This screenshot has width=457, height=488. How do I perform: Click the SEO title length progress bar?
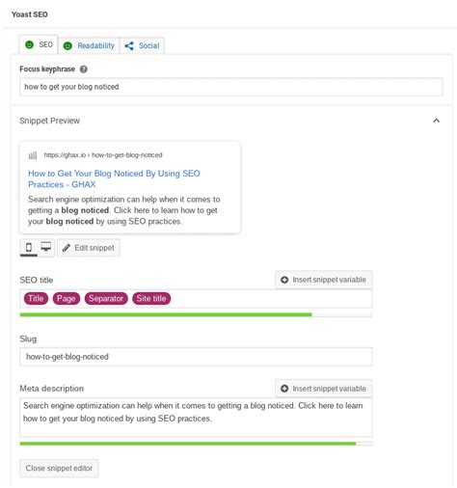(x=196, y=314)
